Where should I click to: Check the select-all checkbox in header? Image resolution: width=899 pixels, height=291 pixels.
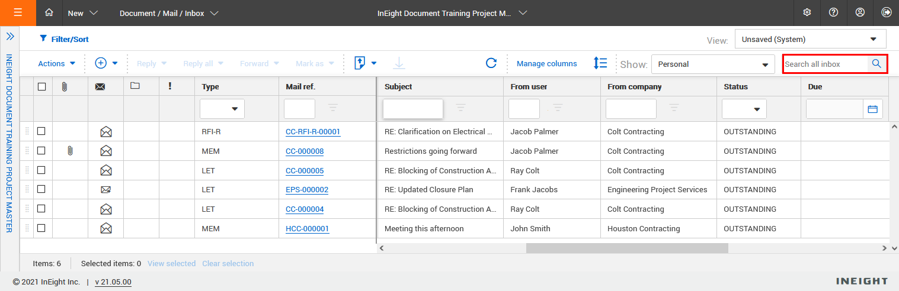click(41, 86)
